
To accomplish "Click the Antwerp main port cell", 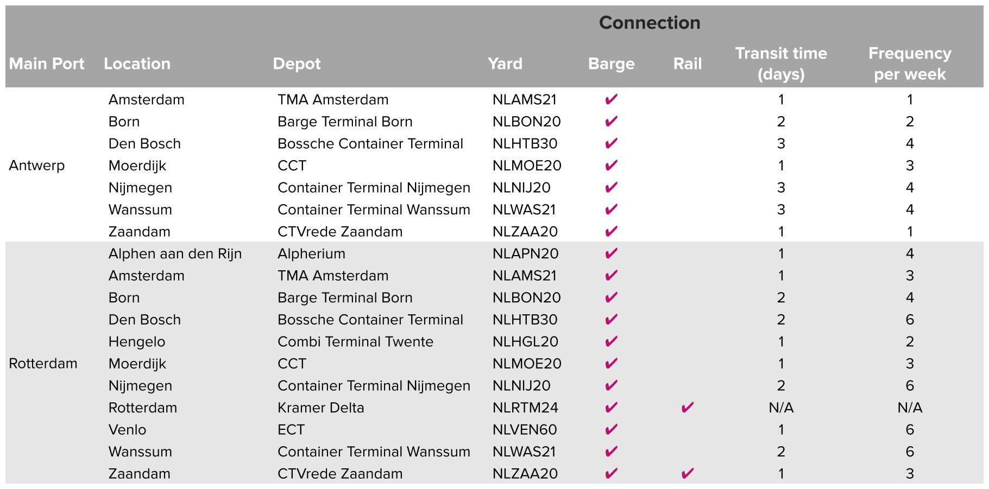I will coord(36,166).
